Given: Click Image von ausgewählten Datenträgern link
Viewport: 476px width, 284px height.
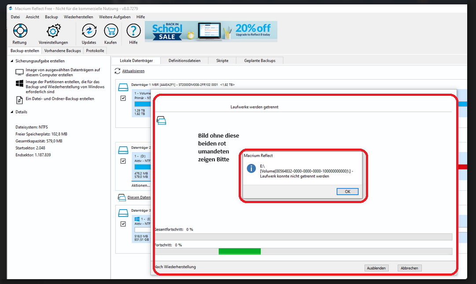Looking at the screenshot, I should pos(63,73).
